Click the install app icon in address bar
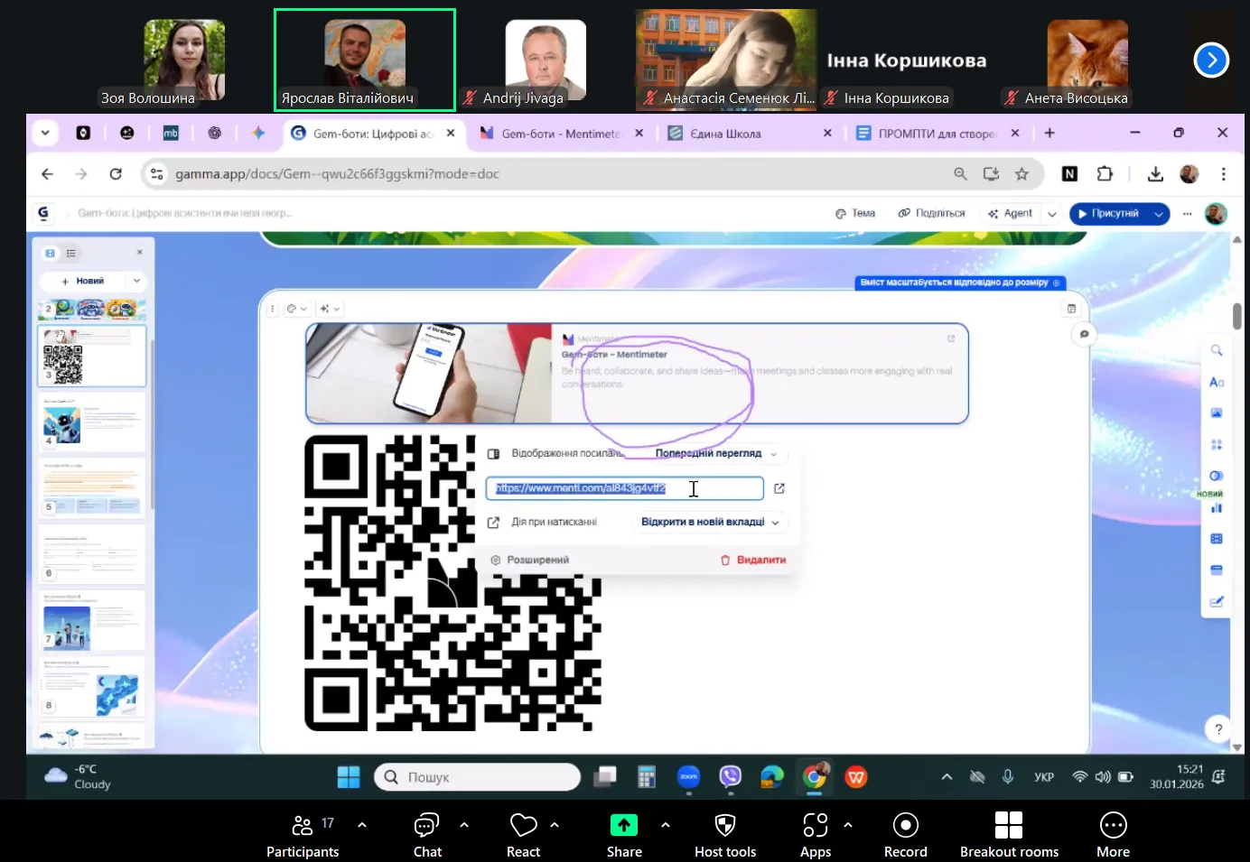This screenshot has width=1250, height=862. (991, 174)
